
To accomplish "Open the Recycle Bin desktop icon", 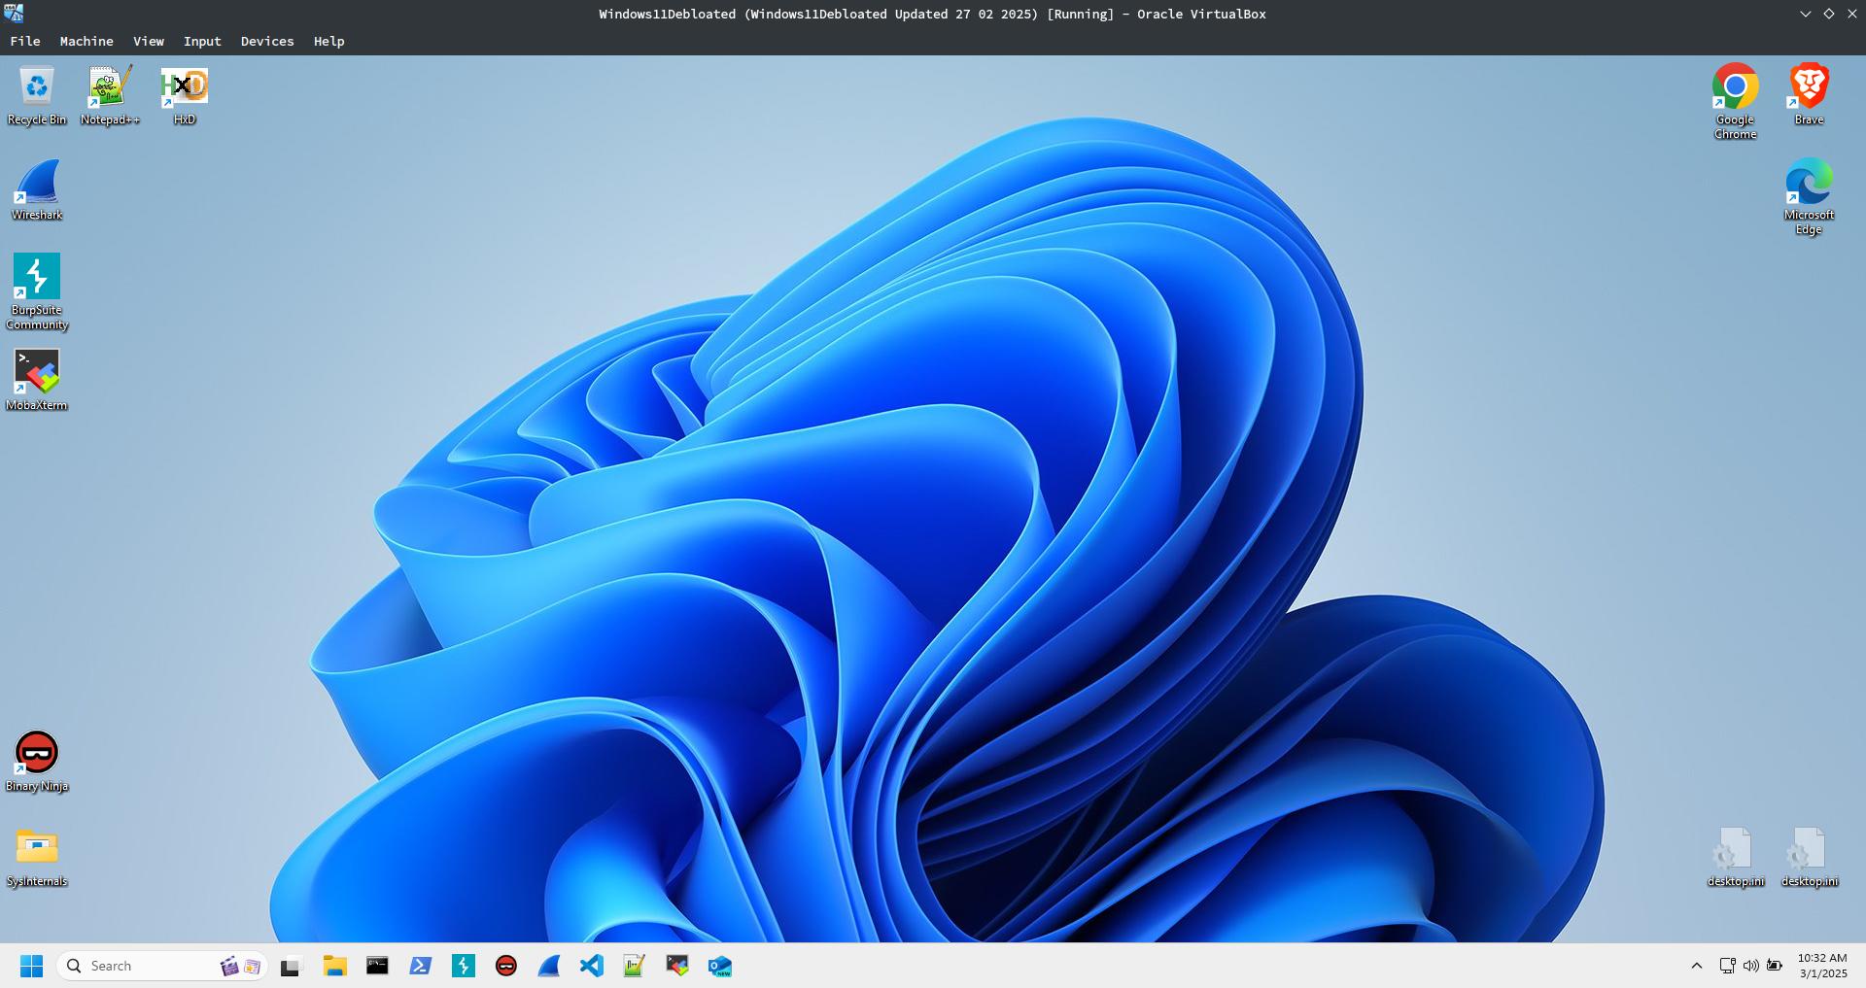I will [x=37, y=95].
